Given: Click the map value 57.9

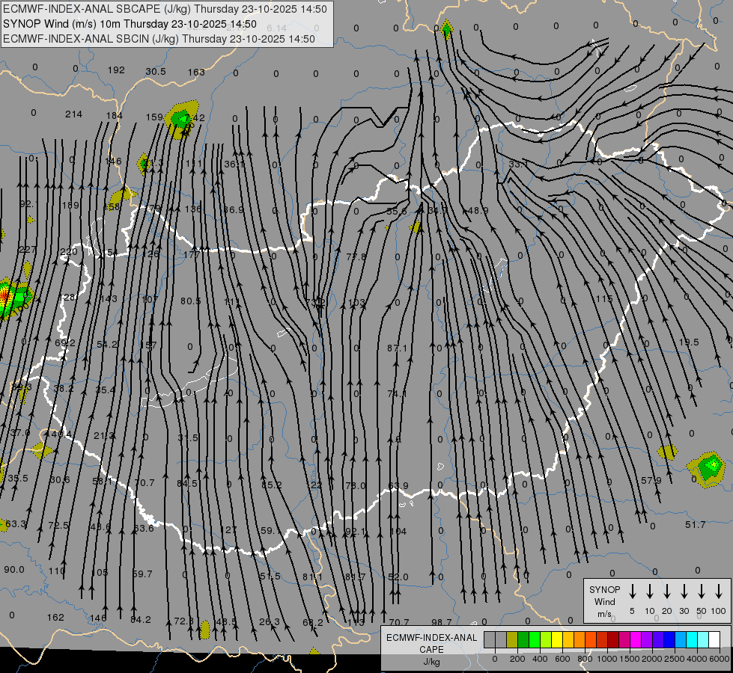Looking at the screenshot, I should (651, 480).
